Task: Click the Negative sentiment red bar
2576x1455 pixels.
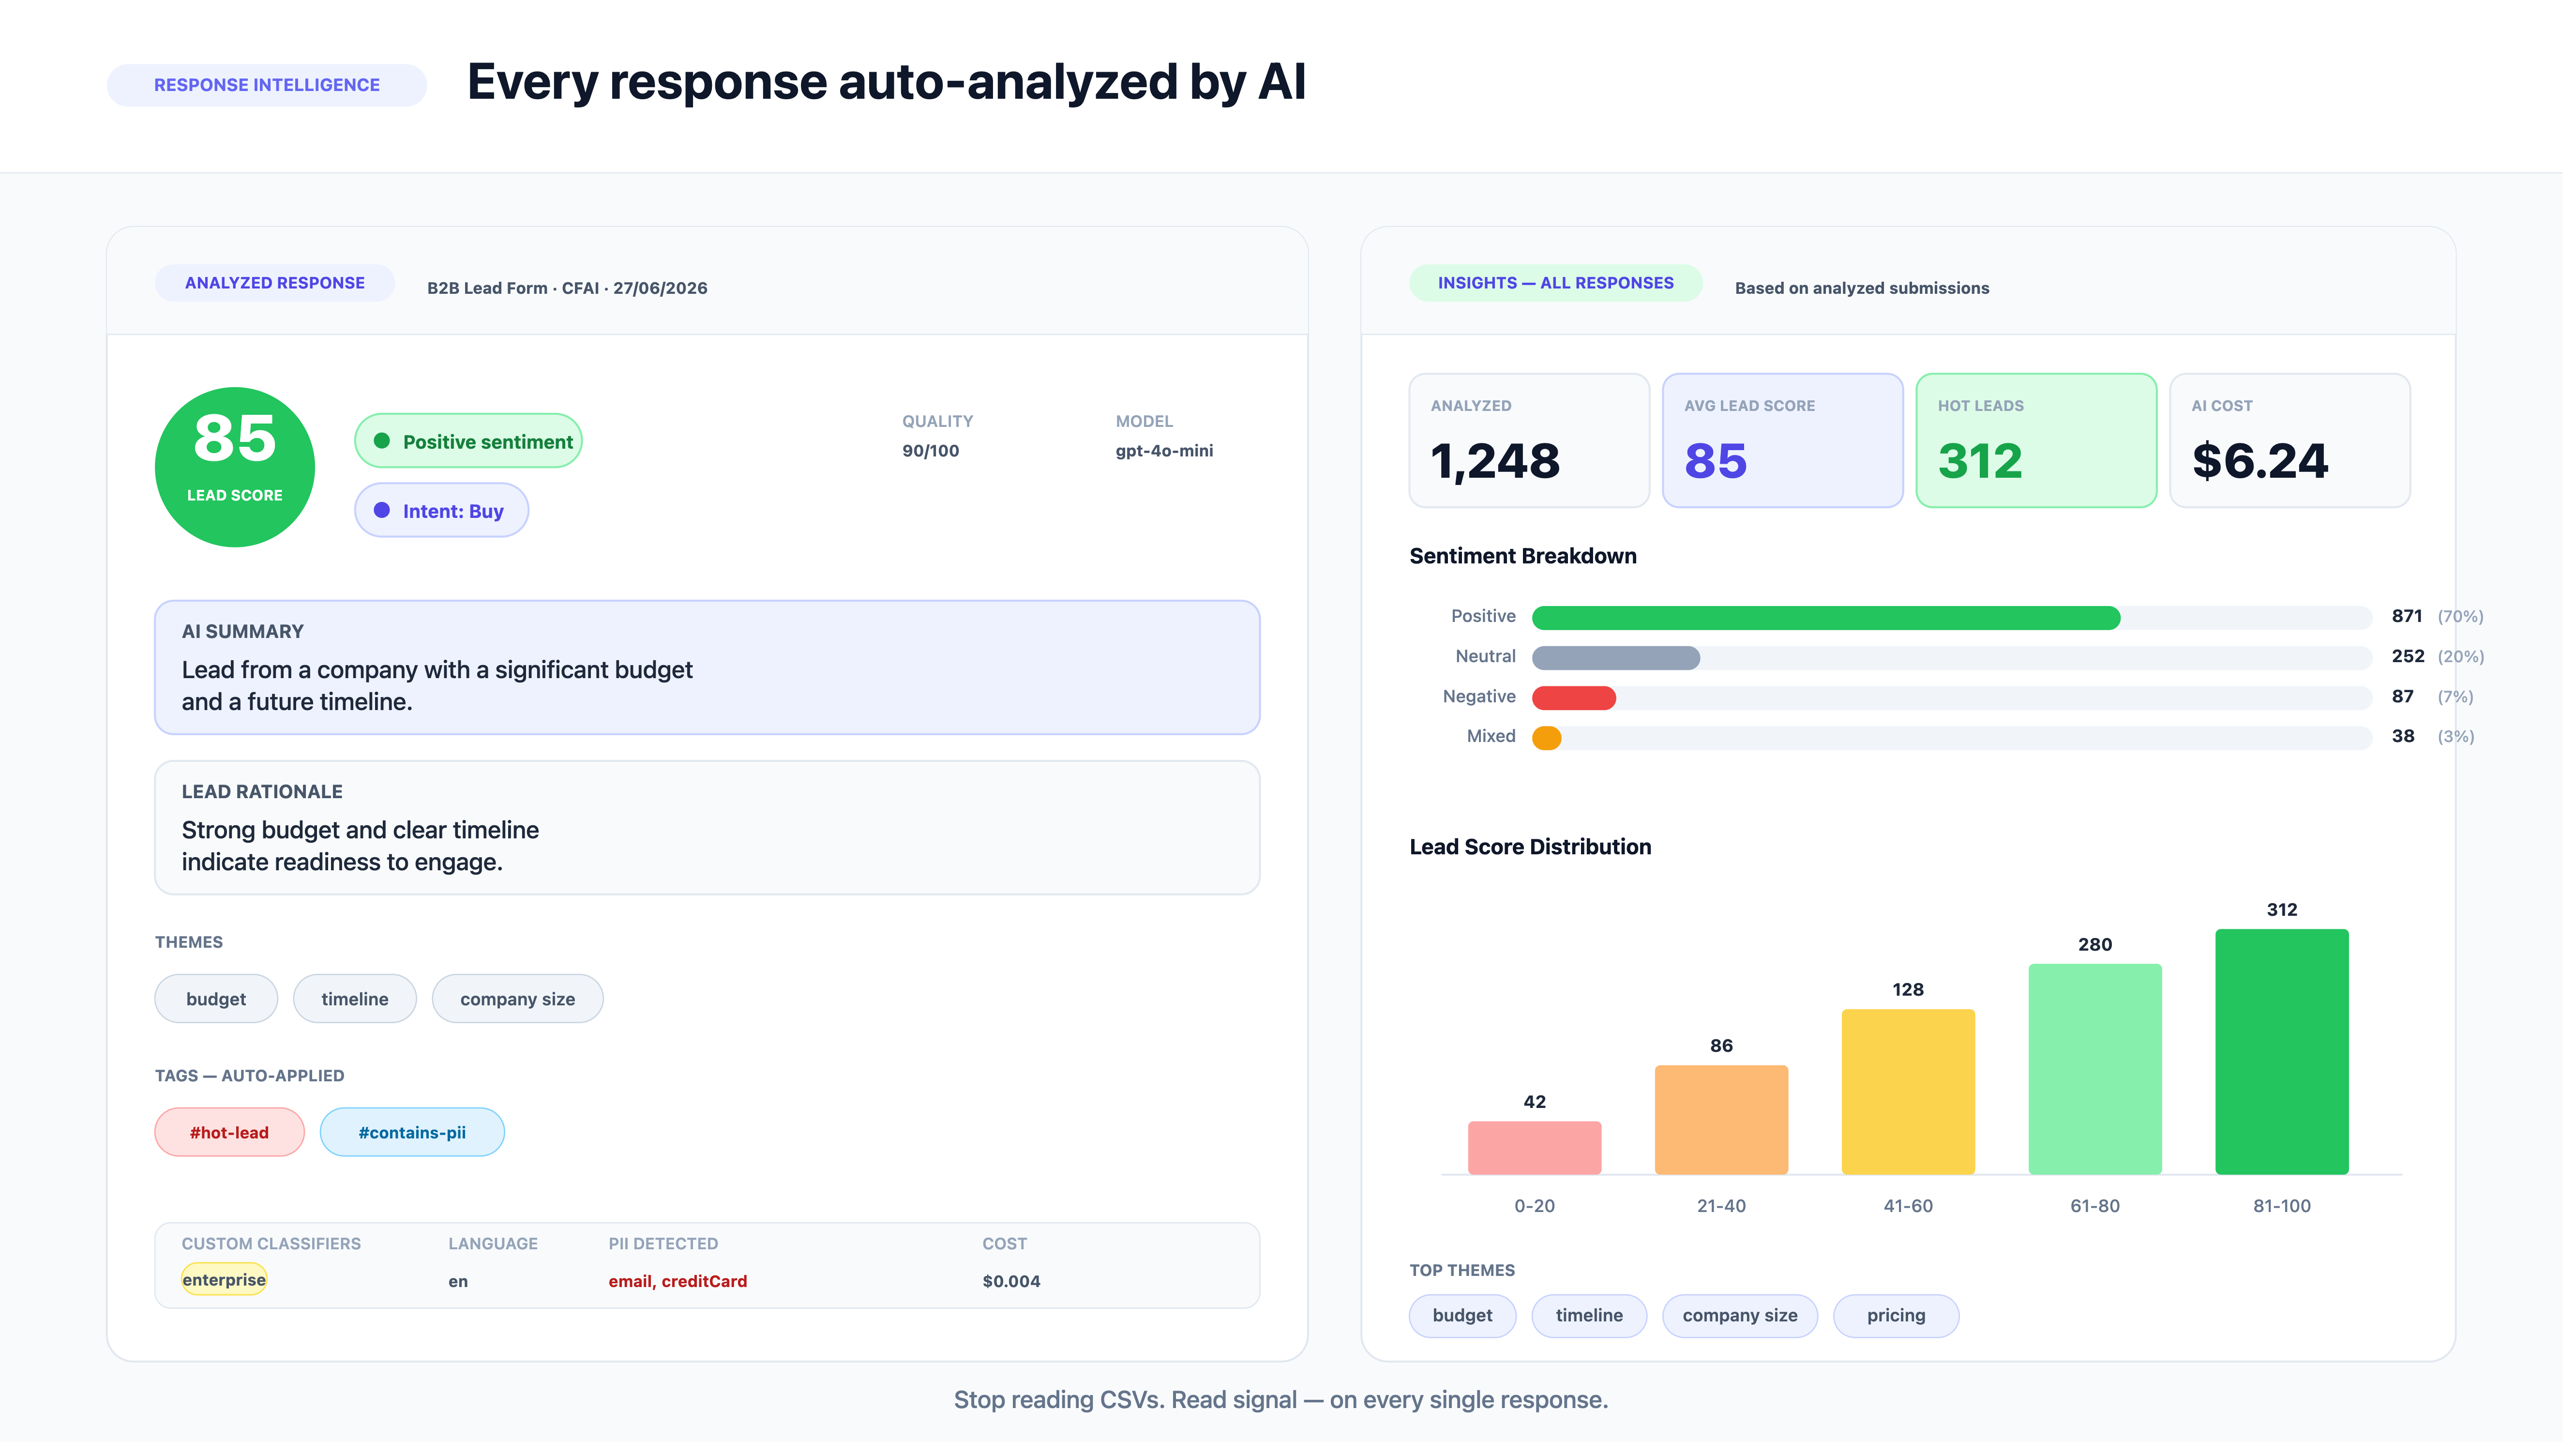Action: [x=1582, y=701]
